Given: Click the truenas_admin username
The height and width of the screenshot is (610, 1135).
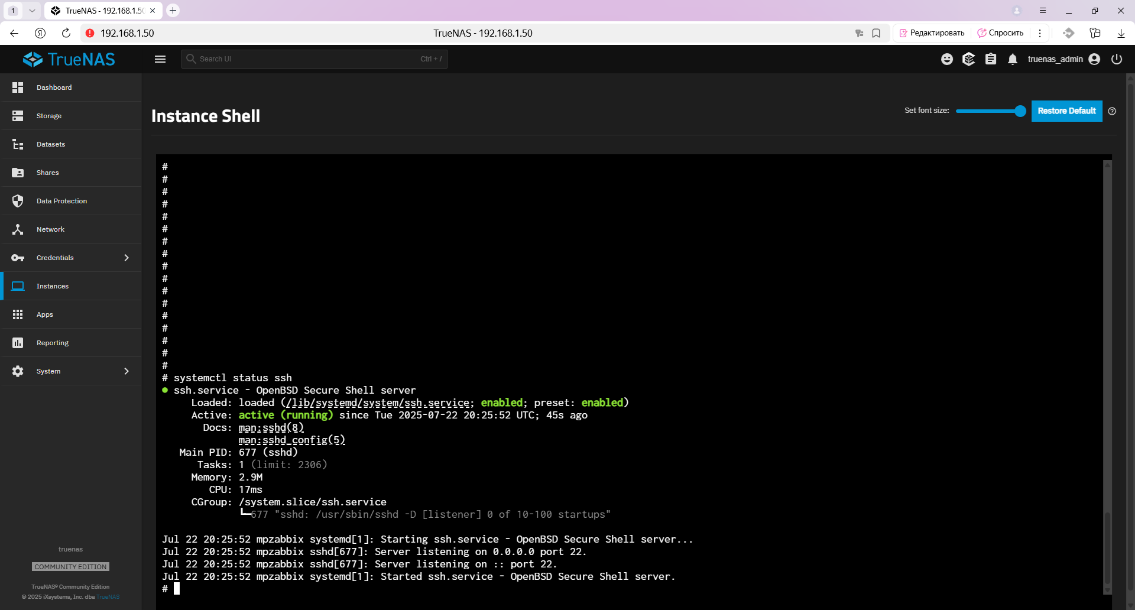Looking at the screenshot, I should point(1055,59).
